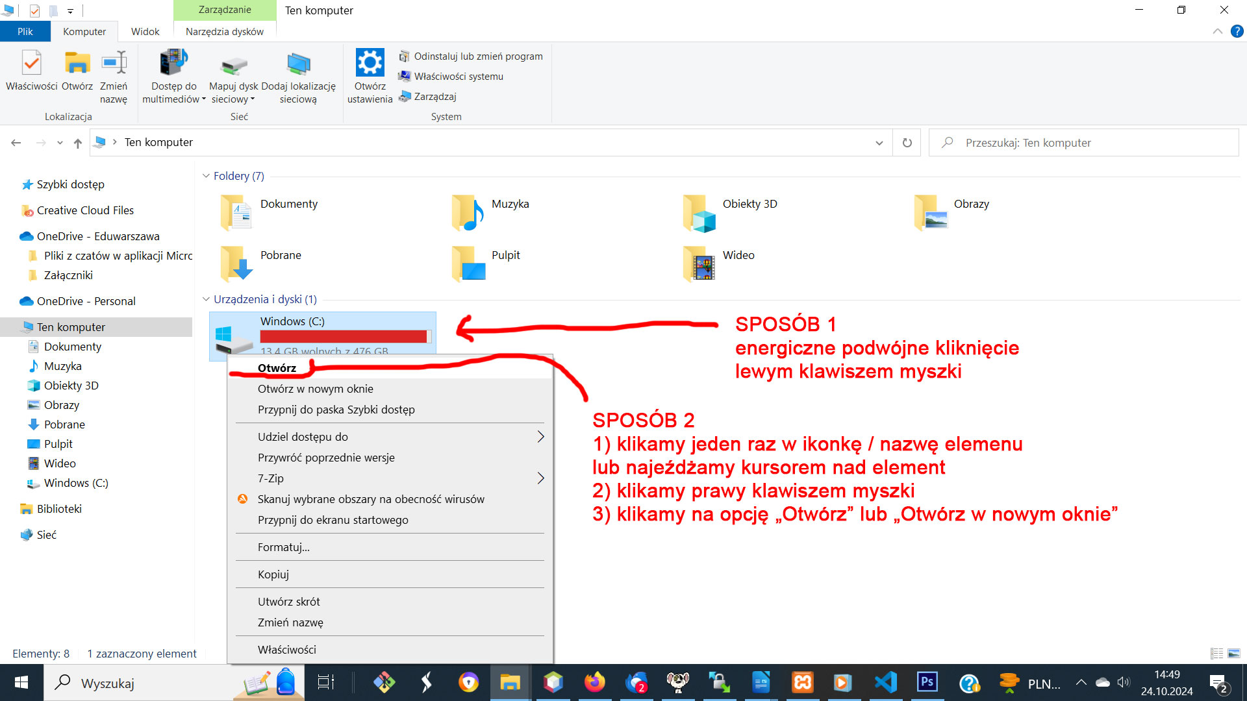
Task: Go up one folder level arrow
Action: 78,143
